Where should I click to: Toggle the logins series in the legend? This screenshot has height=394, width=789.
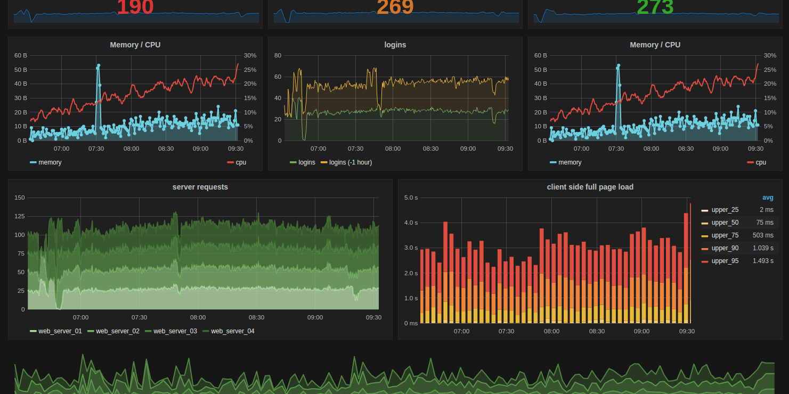tap(307, 162)
